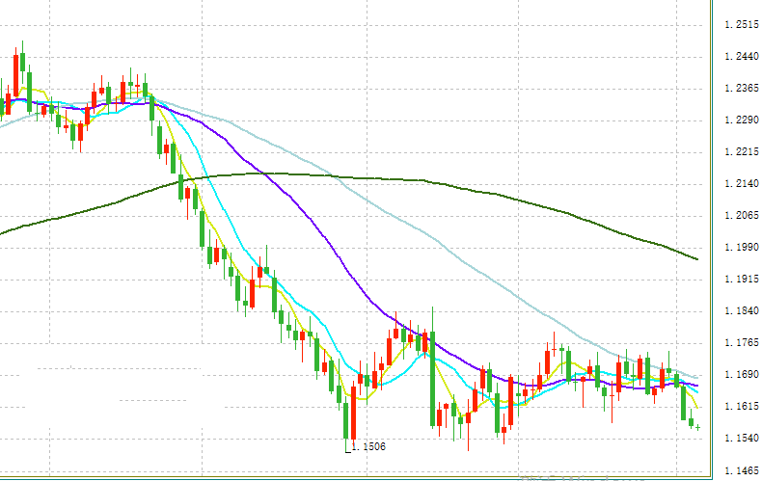
Task: Select the 1.2215 price scale value
Action: pyautogui.click(x=741, y=152)
